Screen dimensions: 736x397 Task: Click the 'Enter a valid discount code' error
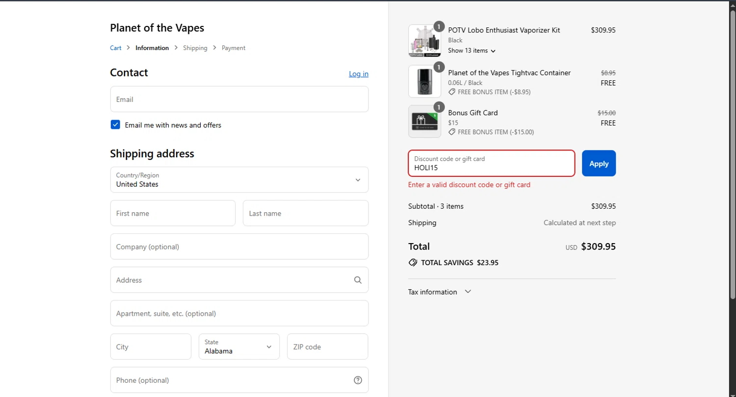click(x=469, y=185)
